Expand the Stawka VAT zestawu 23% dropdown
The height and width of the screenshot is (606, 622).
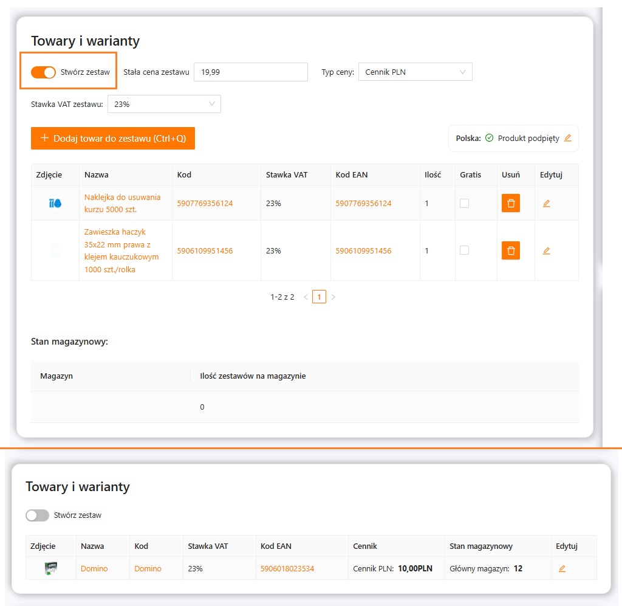pos(164,104)
